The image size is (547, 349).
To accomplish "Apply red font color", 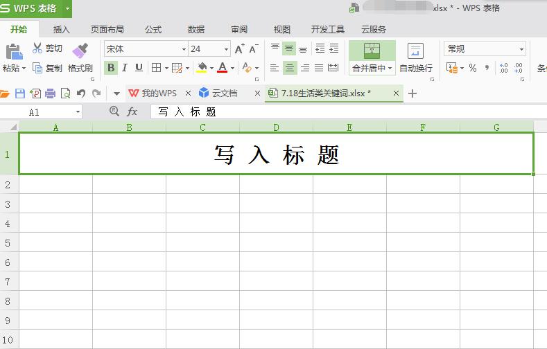I will pyautogui.click(x=223, y=68).
